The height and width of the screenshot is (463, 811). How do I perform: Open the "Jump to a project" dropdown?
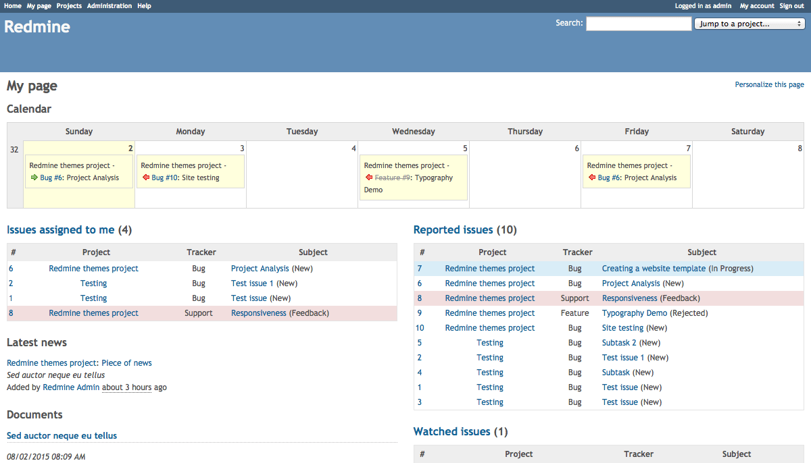749,24
